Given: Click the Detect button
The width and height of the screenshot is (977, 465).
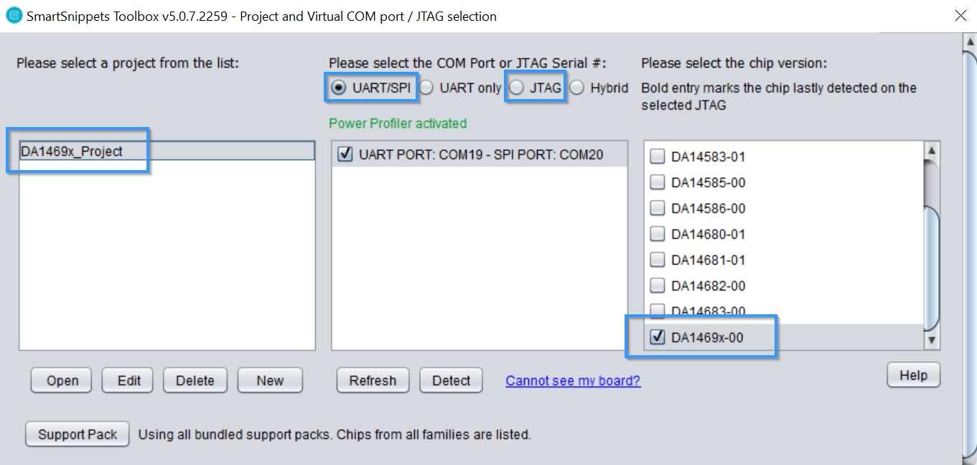Looking at the screenshot, I should [452, 380].
